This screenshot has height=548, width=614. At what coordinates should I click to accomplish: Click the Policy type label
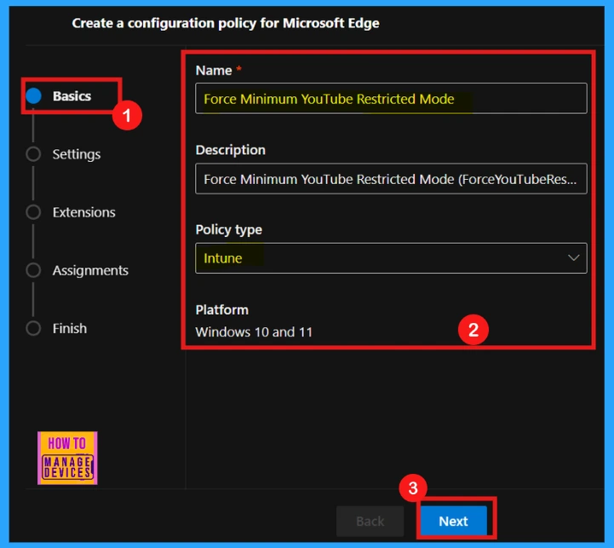[x=229, y=230]
